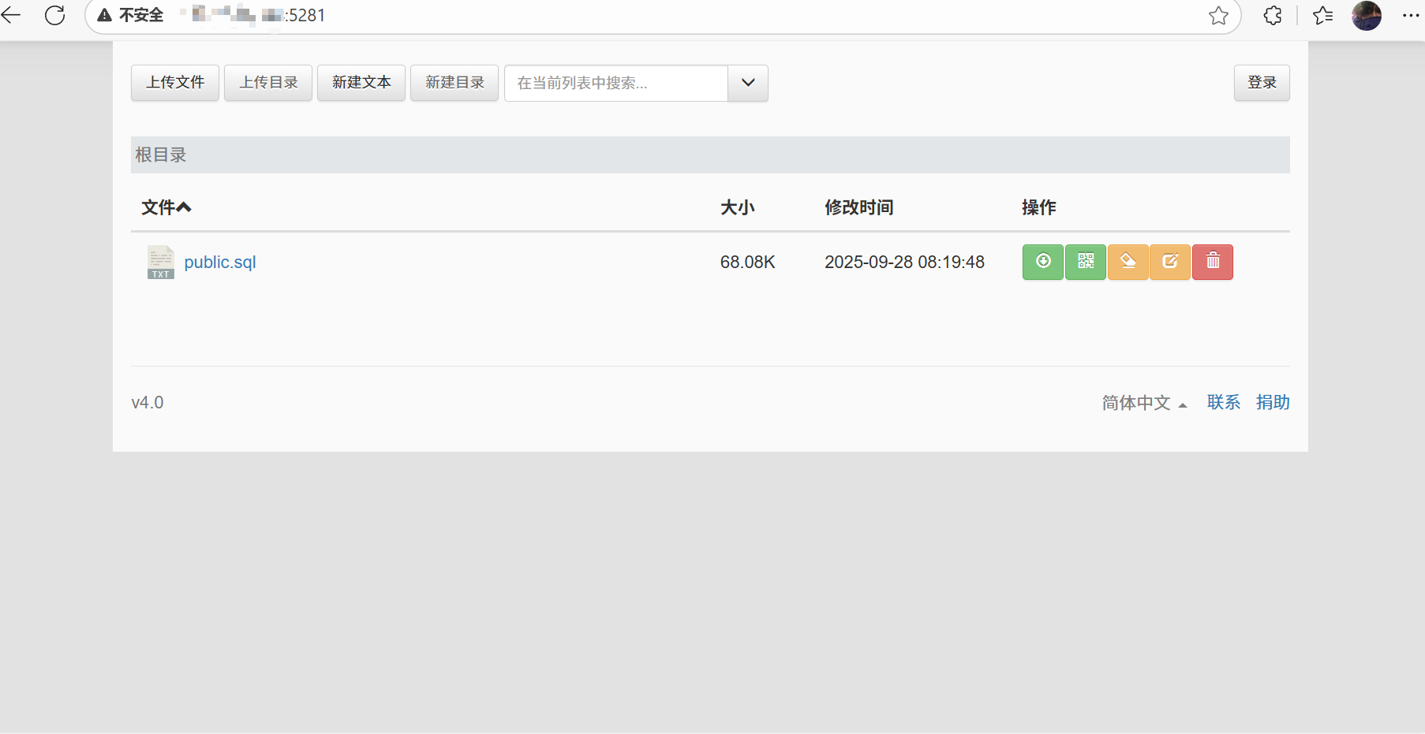1425x734 pixels.
Task: Download the public.sql file
Action: [1042, 262]
